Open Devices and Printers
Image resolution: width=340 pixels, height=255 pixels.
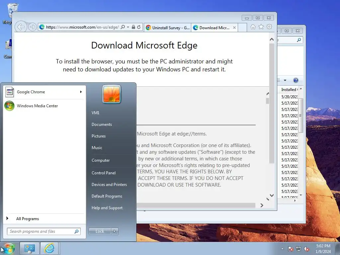109,185
